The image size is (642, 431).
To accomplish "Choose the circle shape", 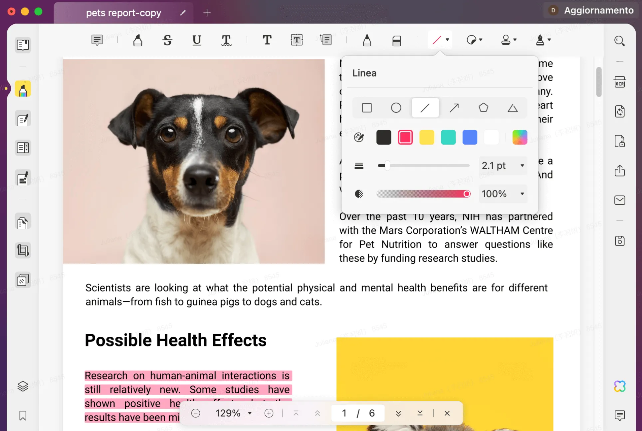I will [x=396, y=108].
